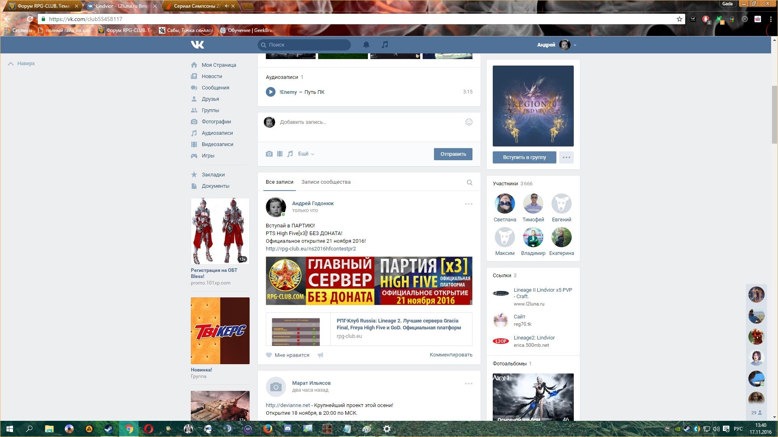Switch to Сериал Симпсоны browser tab
778x437 pixels.
coord(199,6)
